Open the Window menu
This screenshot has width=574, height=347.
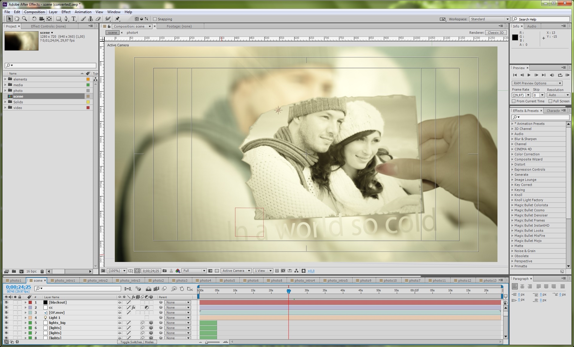[x=114, y=12]
